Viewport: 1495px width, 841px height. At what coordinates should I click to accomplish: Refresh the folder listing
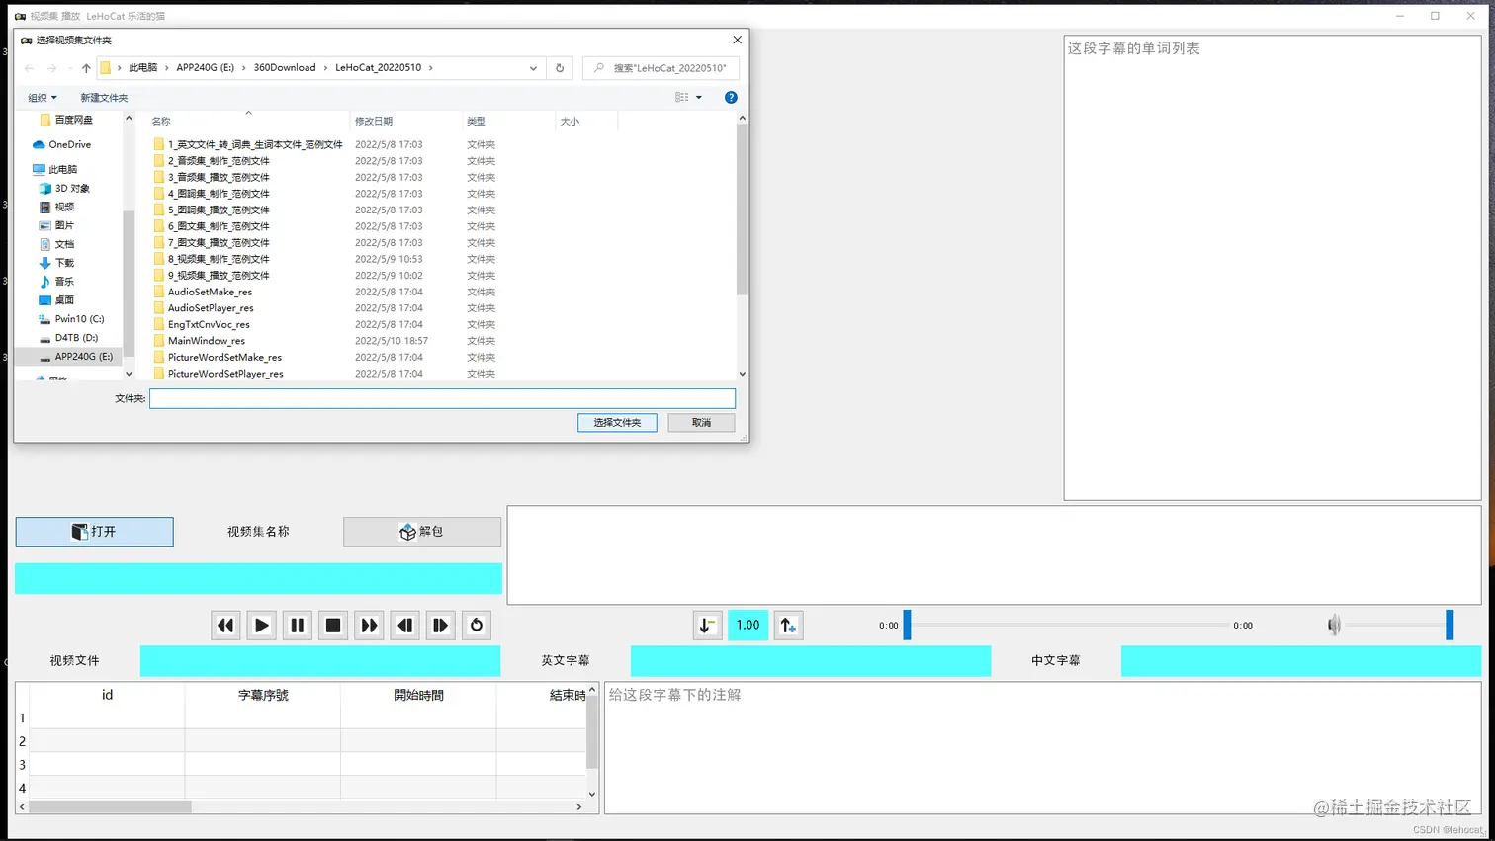[560, 68]
